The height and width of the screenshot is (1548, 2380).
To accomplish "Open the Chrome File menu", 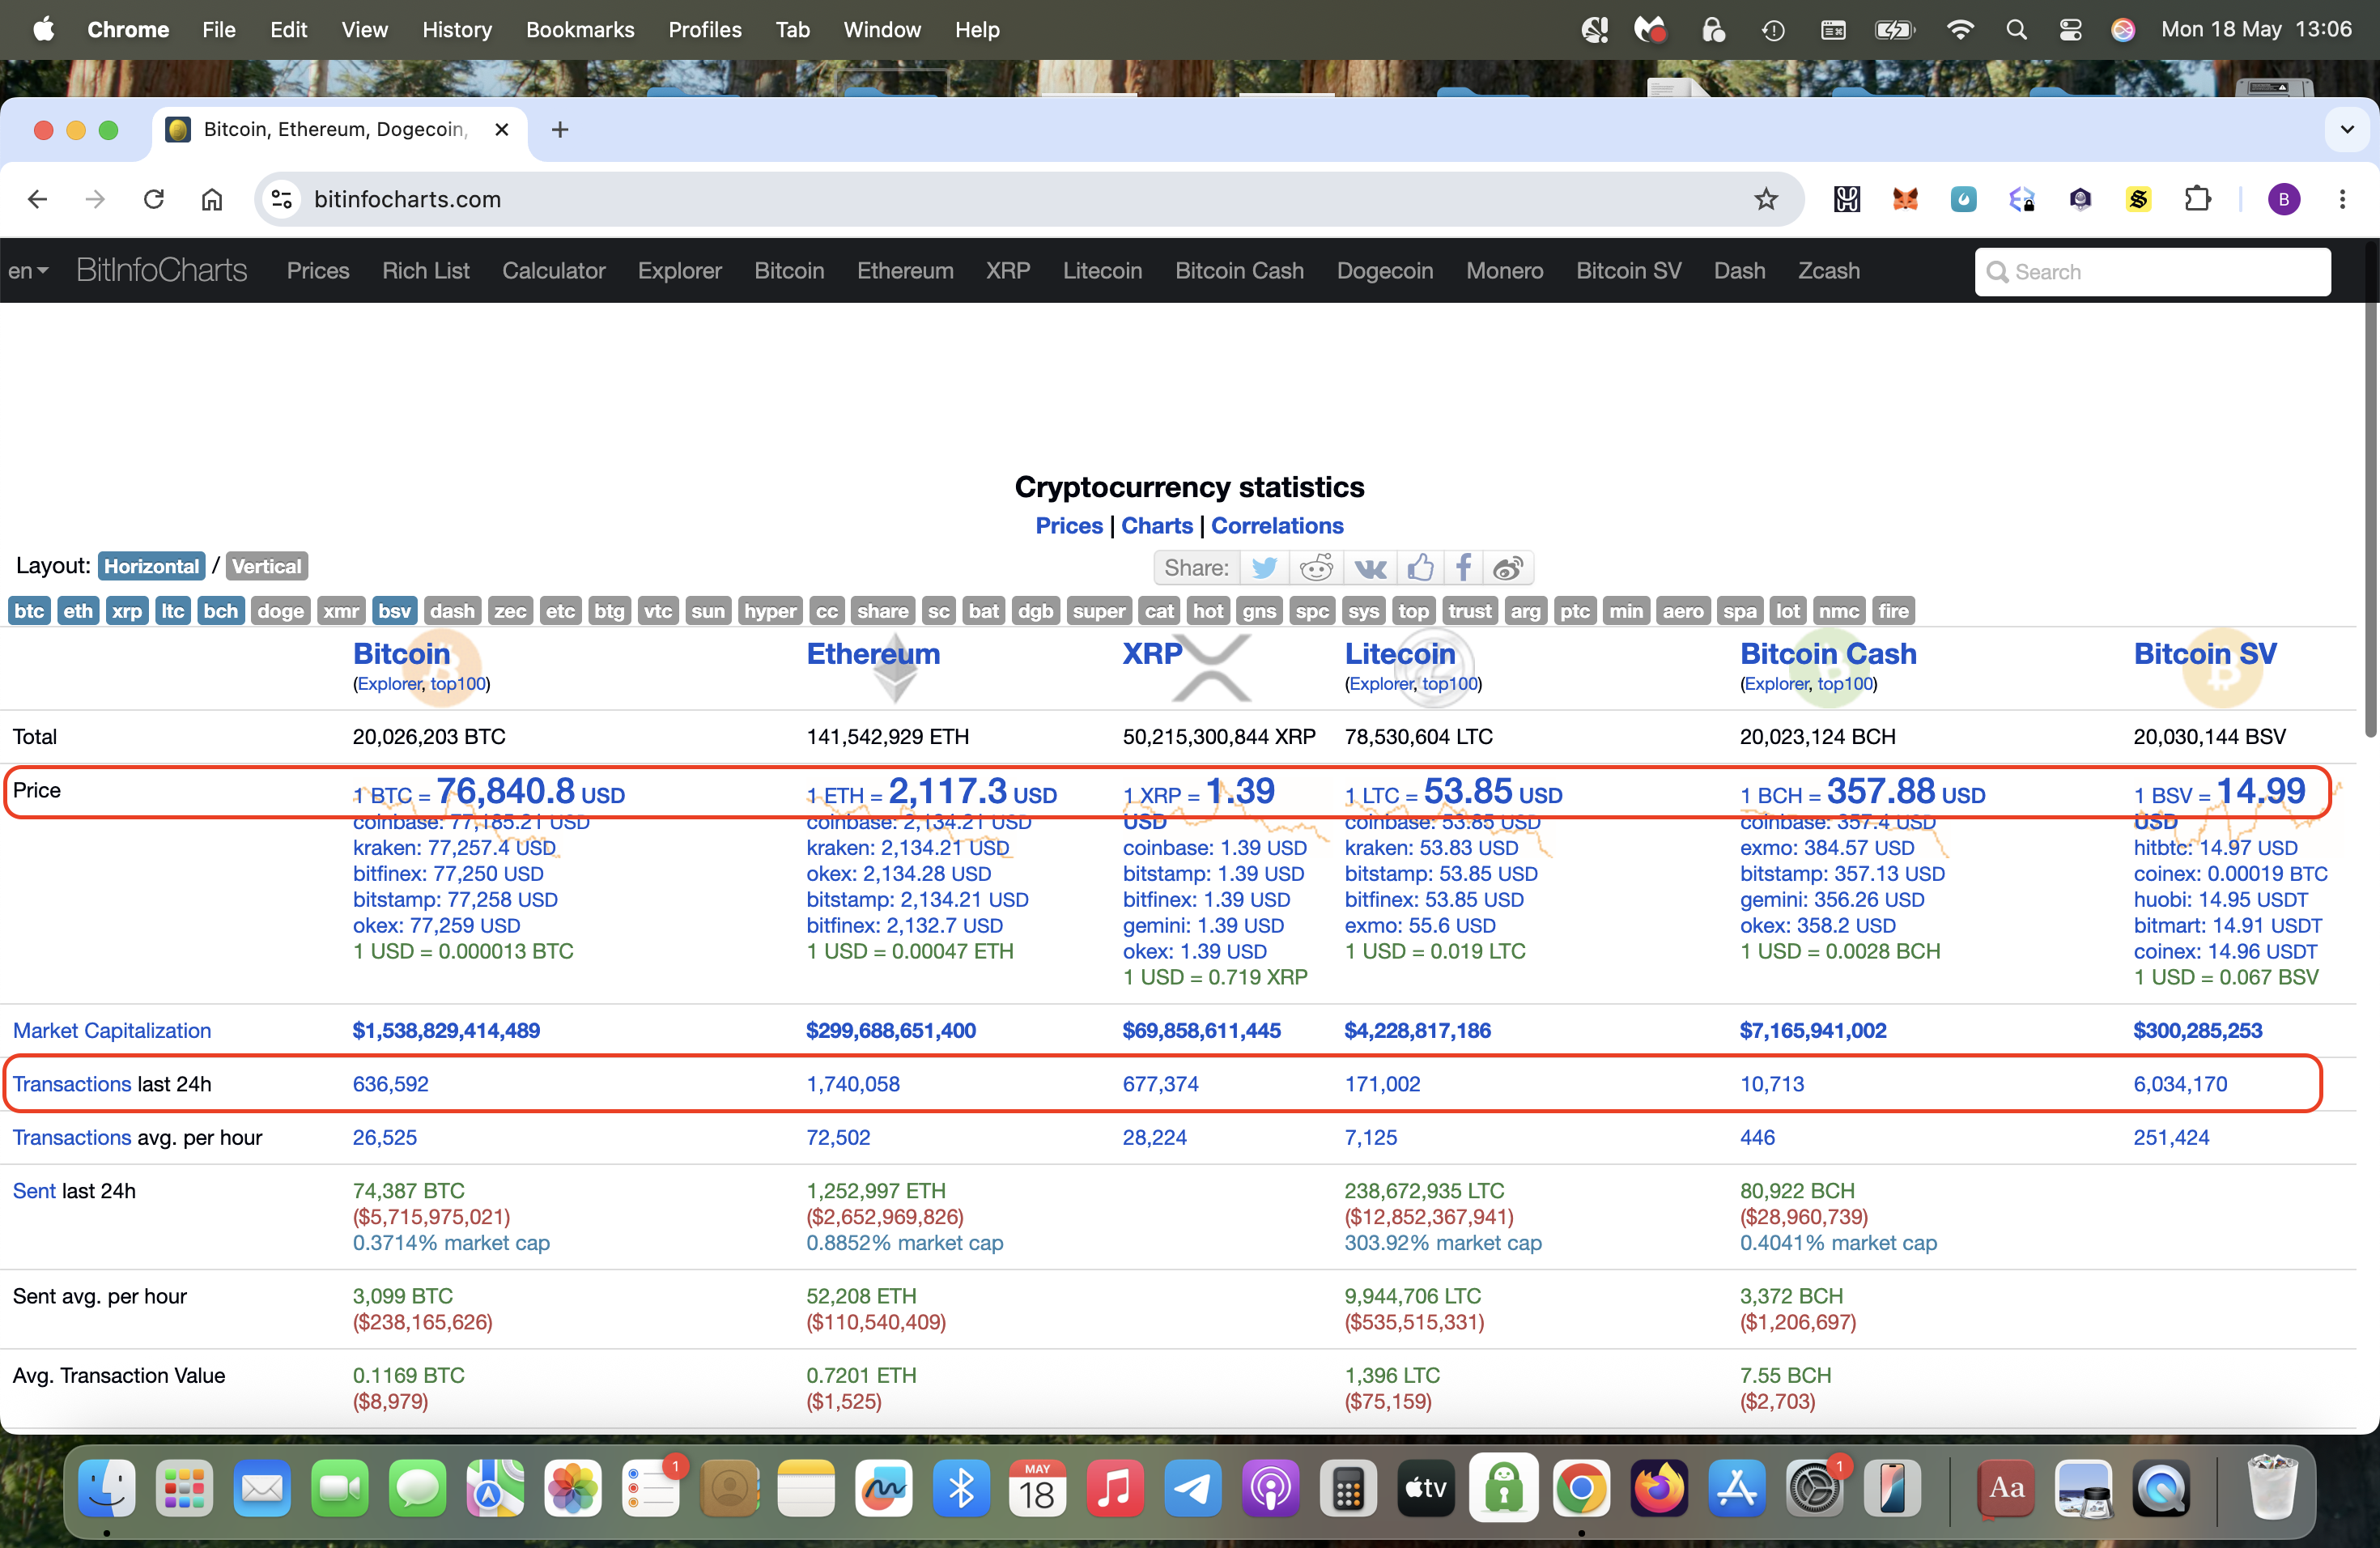I will [219, 30].
